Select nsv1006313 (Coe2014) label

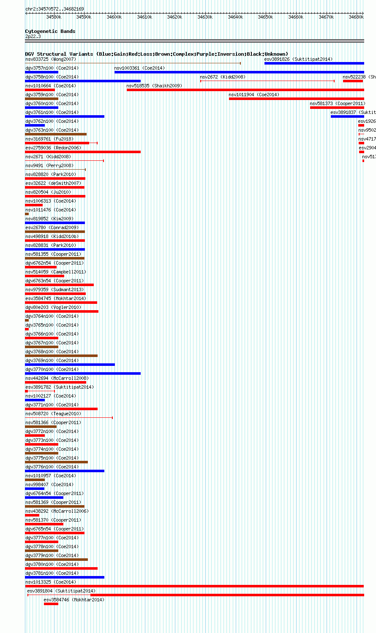(x=51, y=201)
